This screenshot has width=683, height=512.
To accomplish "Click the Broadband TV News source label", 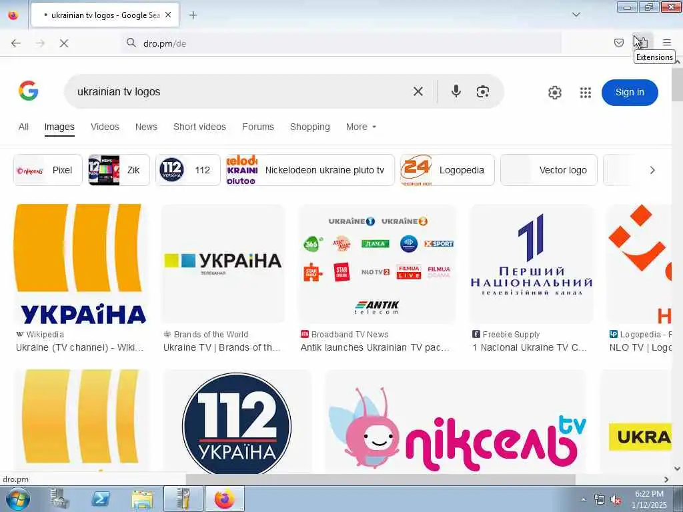I will [x=350, y=335].
